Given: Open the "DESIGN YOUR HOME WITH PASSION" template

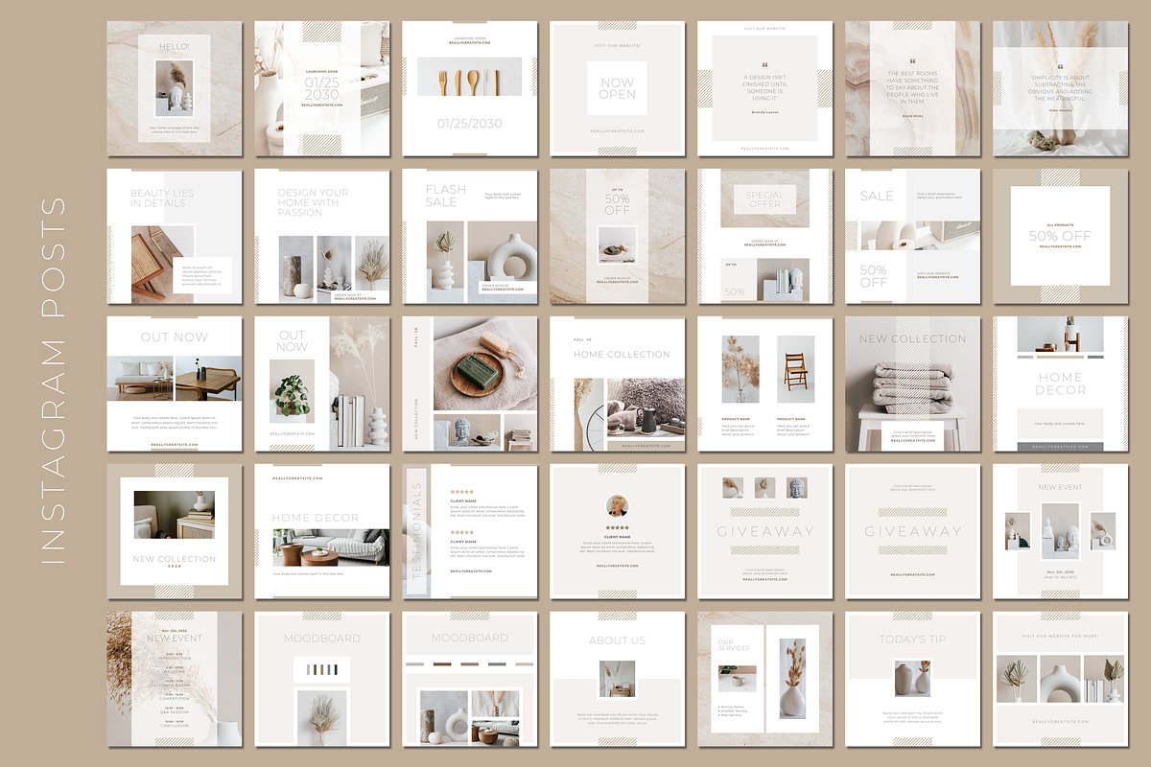Looking at the screenshot, I should pos(322,236).
